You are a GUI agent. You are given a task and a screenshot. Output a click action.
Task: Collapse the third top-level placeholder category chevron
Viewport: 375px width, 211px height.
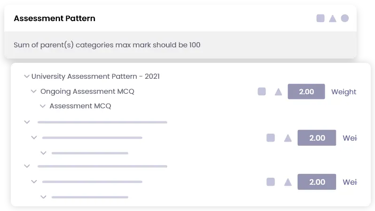tap(27, 166)
